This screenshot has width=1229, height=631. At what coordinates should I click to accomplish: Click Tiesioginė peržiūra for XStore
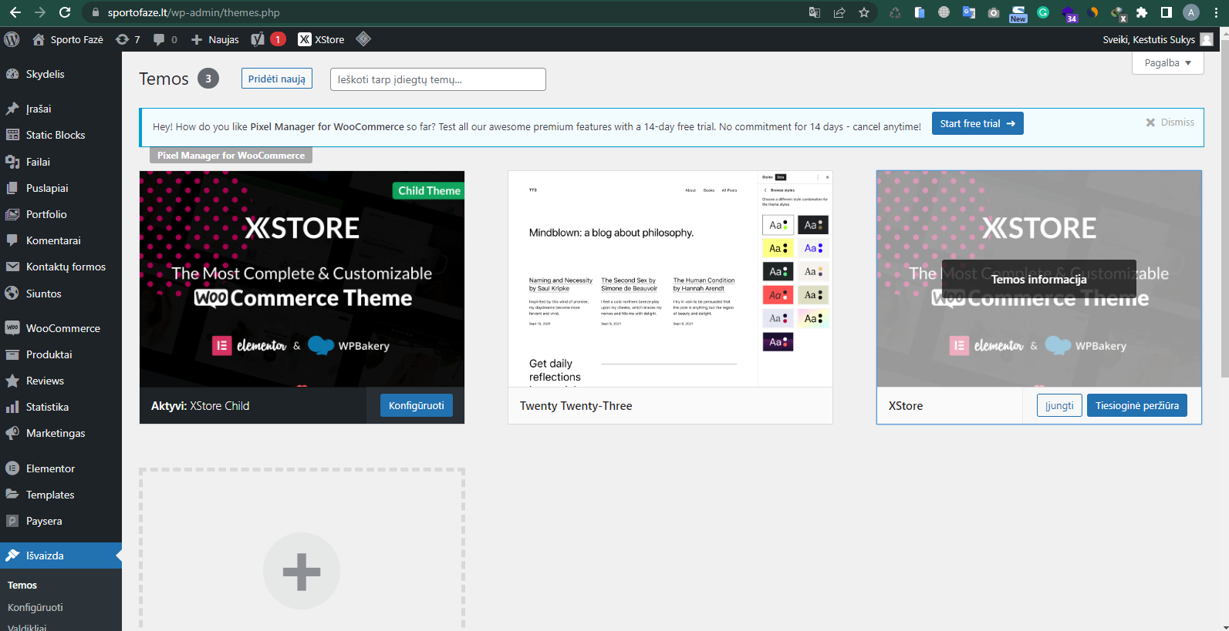pos(1137,405)
